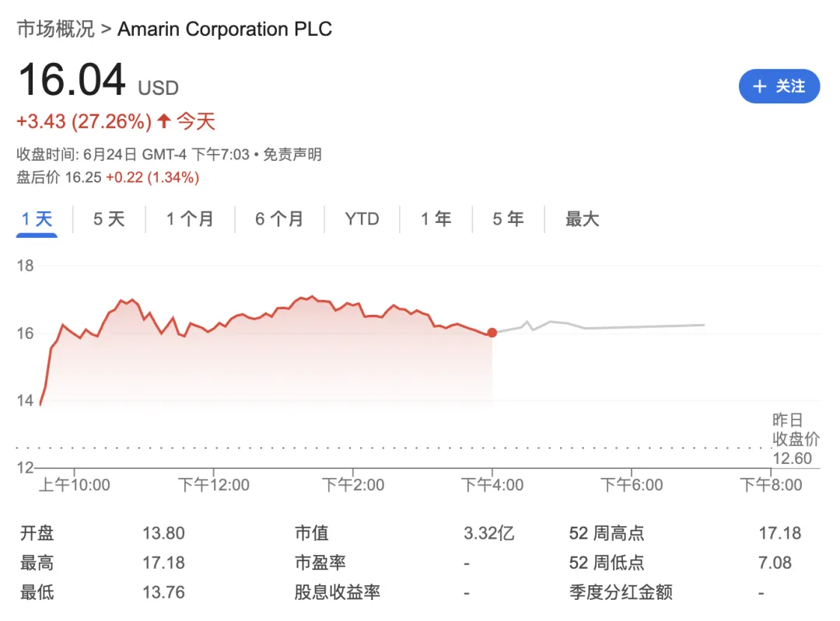Select the 1 天 time range tab
The height and width of the screenshot is (621, 840).
coord(37,219)
